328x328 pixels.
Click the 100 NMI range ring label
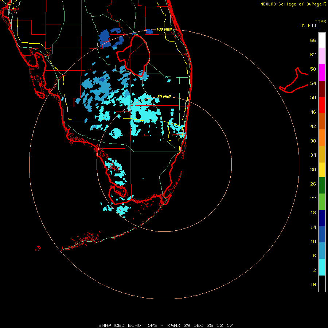164,29
